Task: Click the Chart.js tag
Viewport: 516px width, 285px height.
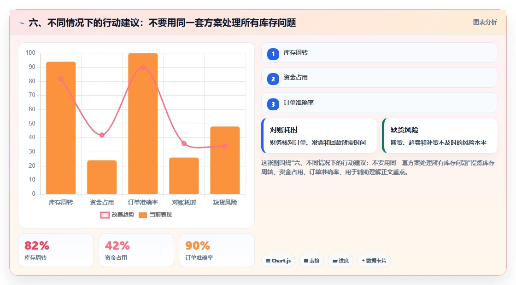Action: (278, 261)
